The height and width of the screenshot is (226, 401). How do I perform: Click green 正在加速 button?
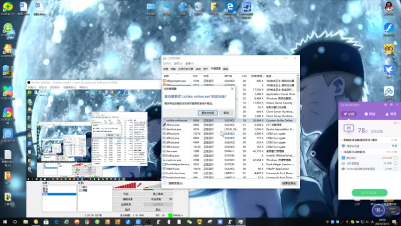point(369,193)
